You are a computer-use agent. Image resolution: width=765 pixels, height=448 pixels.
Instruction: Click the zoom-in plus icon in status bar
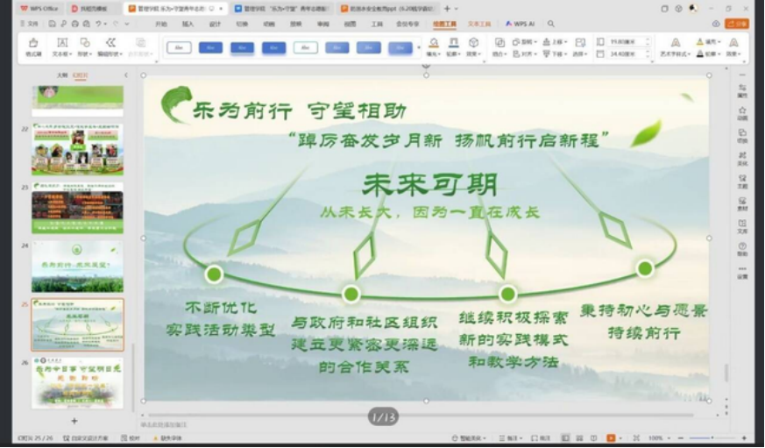(744, 437)
